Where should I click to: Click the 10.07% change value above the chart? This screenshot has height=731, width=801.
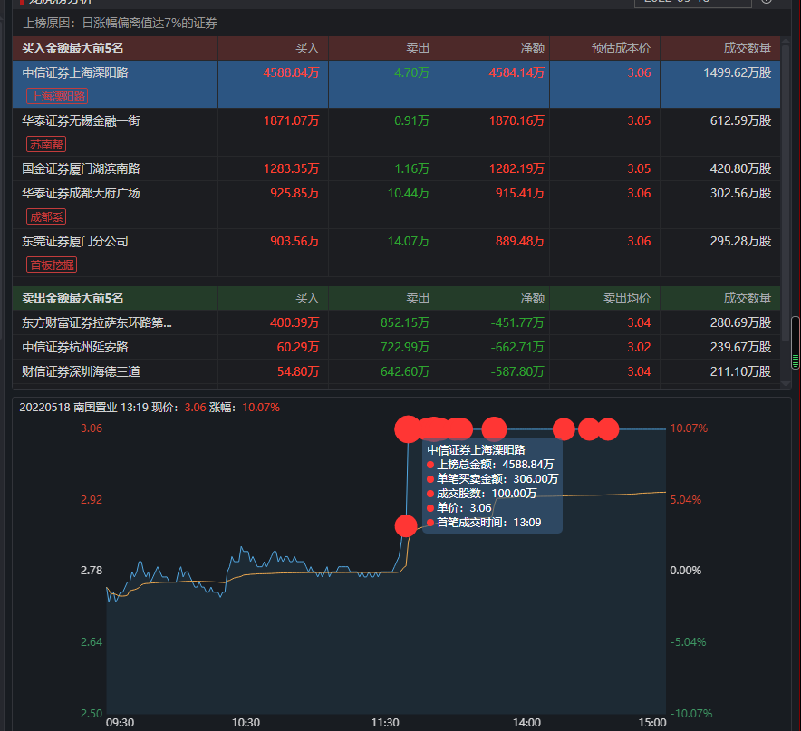click(261, 408)
